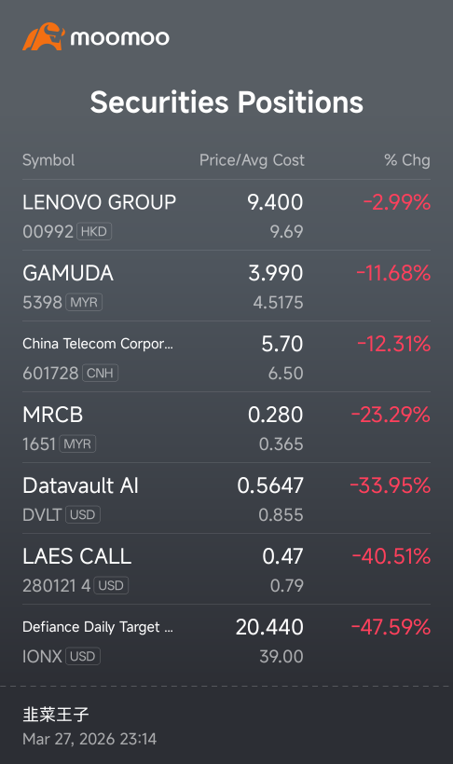The height and width of the screenshot is (764, 453).
Task: Tap the USD badge beside IONX
Action: [x=82, y=656]
